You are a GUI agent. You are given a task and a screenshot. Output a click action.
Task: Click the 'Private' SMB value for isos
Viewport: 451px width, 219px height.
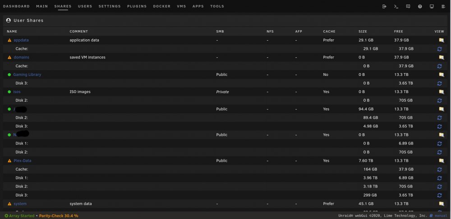(223, 92)
